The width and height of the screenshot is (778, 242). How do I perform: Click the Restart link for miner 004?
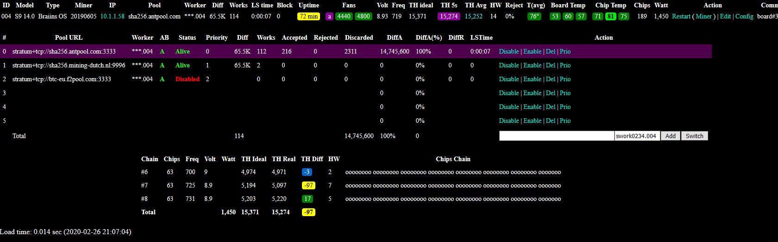pyautogui.click(x=681, y=16)
